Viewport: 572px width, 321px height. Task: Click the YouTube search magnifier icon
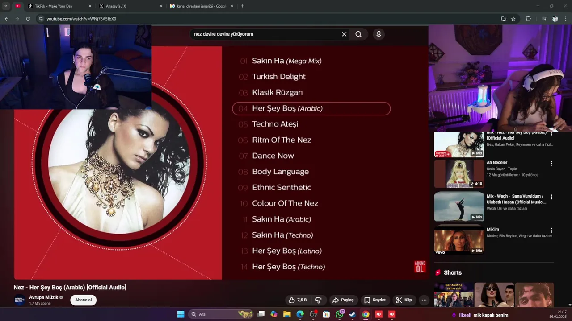pyautogui.click(x=358, y=34)
